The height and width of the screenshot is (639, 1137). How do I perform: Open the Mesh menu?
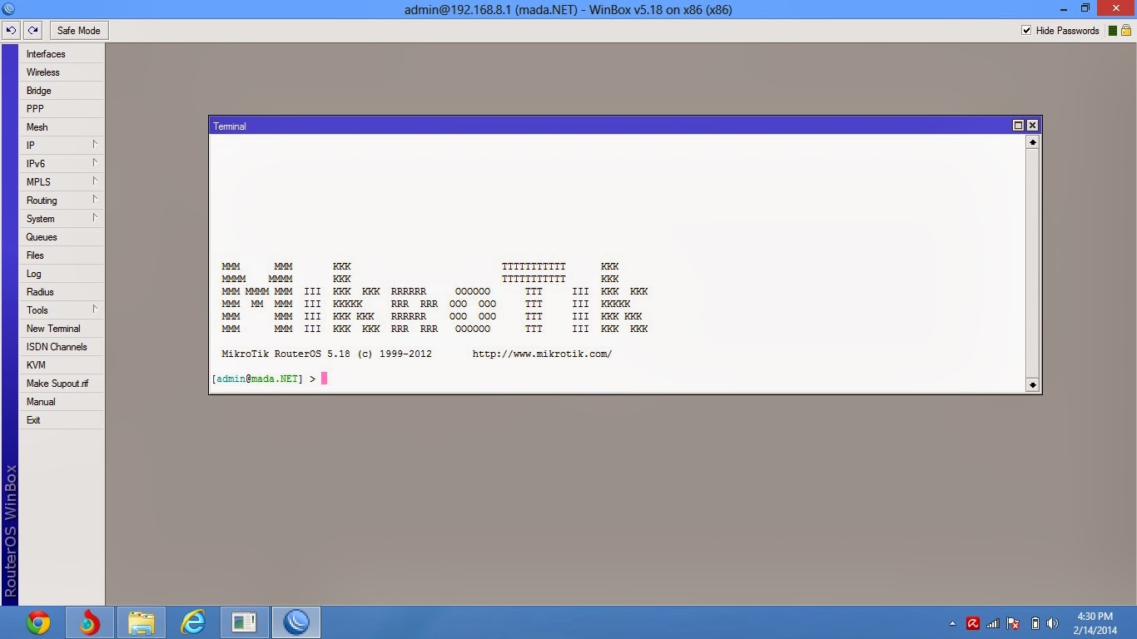[62, 127]
